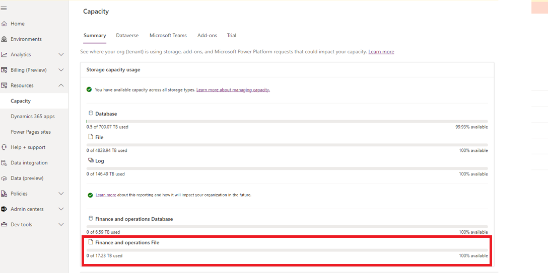Collapse the Resources chevron

point(61,85)
